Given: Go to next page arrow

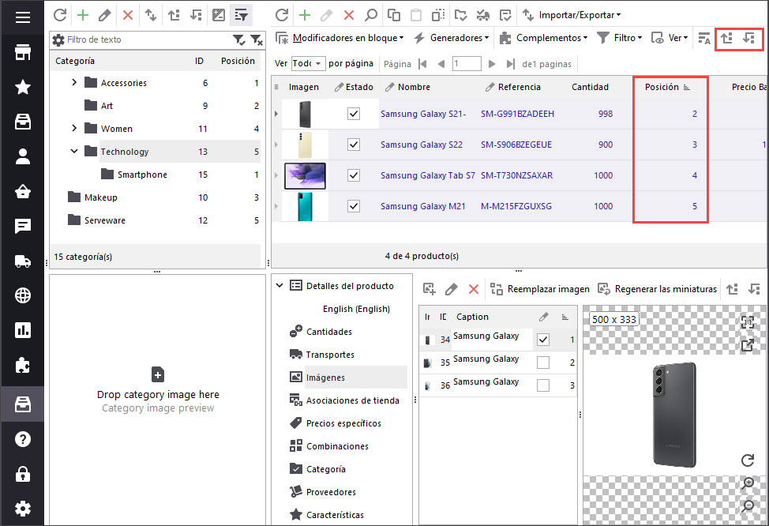Looking at the screenshot, I should pos(492,64).
